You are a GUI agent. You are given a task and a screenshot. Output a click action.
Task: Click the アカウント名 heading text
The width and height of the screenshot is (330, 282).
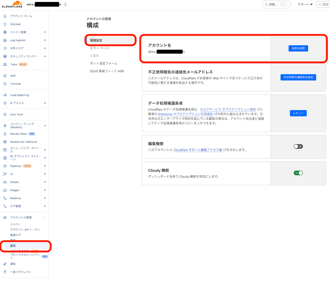(x=159, y=45)
